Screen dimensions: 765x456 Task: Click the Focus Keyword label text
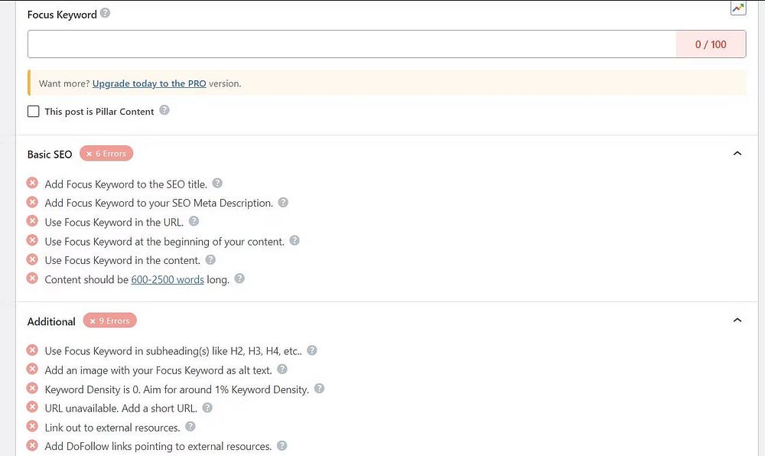[x=62, y=15]
